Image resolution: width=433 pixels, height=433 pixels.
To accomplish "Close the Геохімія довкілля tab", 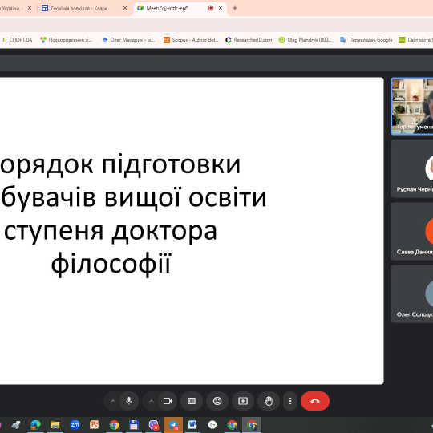I will point(125,8).
